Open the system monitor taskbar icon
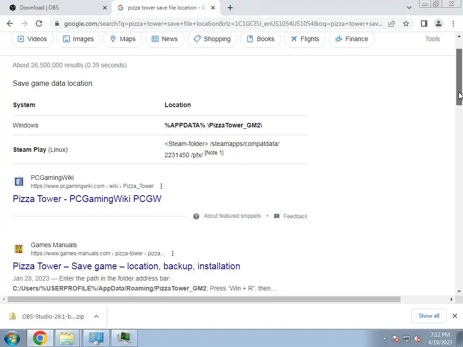This screenshot has height=347, width=463. [124, 338]
